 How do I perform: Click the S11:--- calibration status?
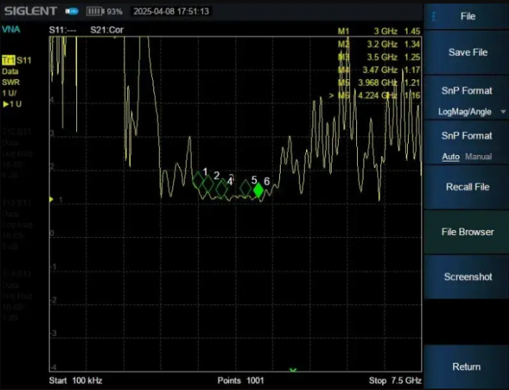[63, 31]
